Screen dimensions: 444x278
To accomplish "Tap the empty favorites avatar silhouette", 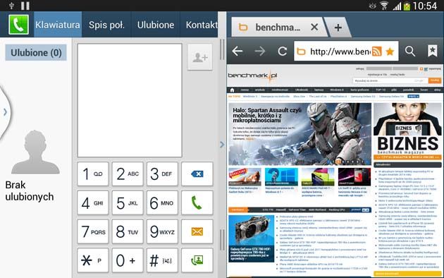I will click(35, 152).
